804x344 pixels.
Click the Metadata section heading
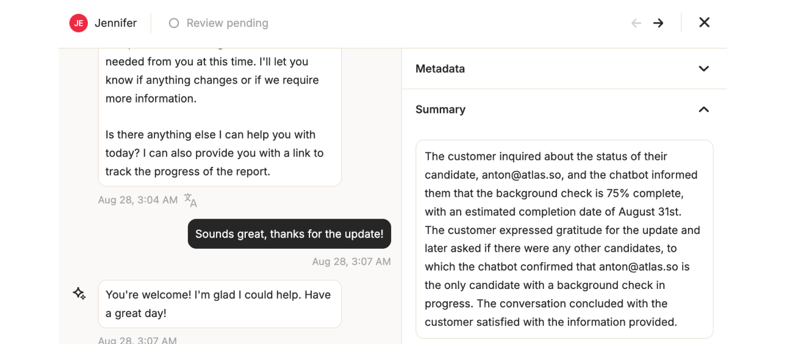pyautogui.click(x=440, y=69)
